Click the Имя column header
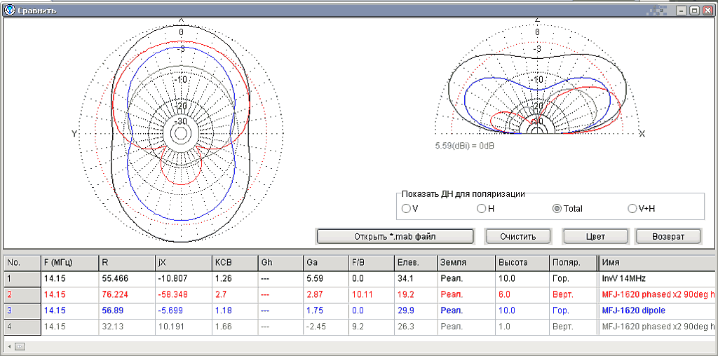This screenshot has width=718, height=356. point(658,263)
